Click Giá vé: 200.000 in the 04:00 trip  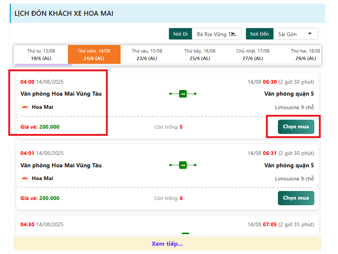[40, 127]
